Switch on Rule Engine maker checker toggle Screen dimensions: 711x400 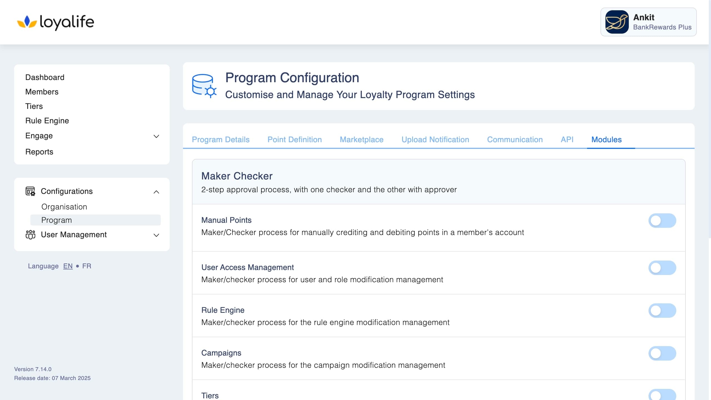pos(662,311)
